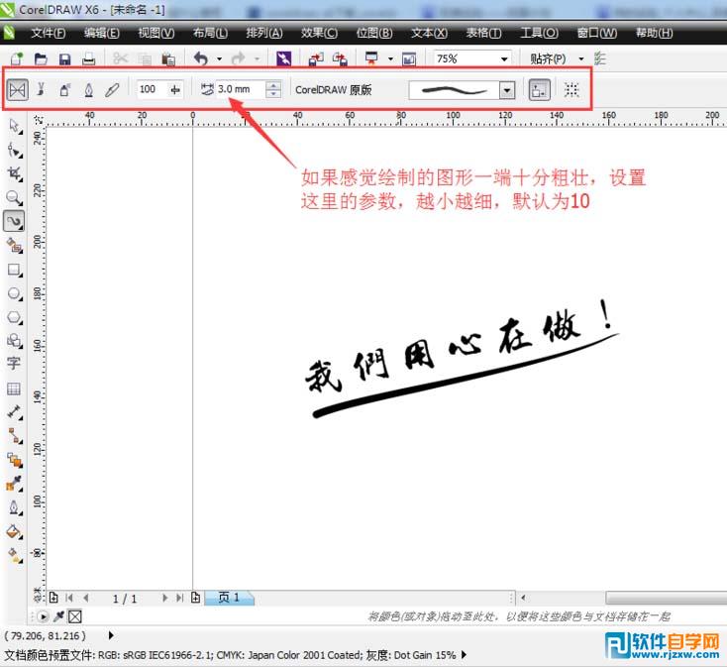Open the Snap options icon

600,58
